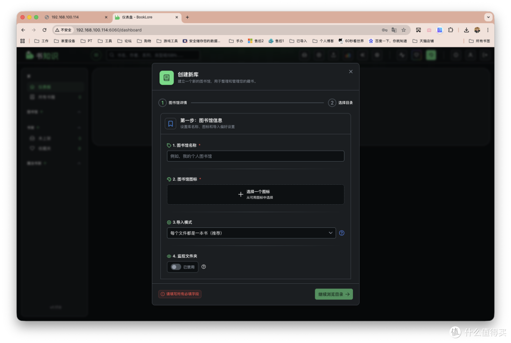The width and height of the screenshot is (511, 343).
Task: Open the 游戏工具 bookmark folder
Action: point(167,41)
